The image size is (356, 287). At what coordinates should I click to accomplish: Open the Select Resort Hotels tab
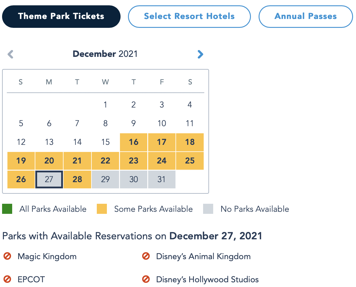tap(189, 16)
